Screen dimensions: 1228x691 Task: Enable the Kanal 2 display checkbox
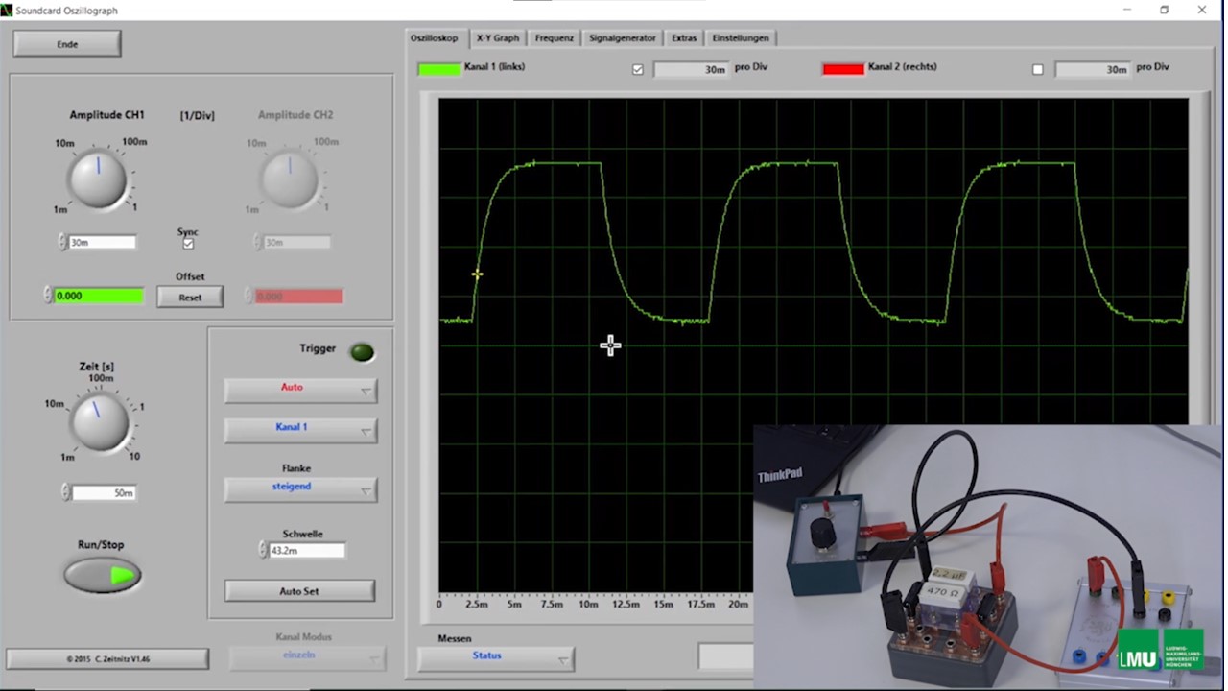[1037, 69]
